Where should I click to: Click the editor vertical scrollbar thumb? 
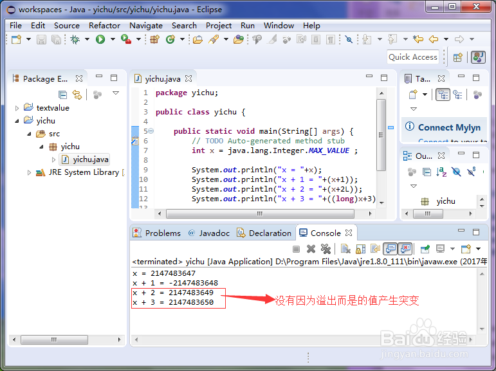[381, 135]
